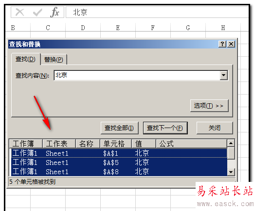254x211 pixels.
Task: Click the 值 column header
Action: pyautogui.click(x=144, y=144)
